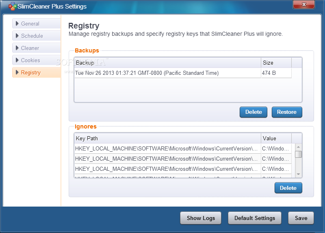This screenshot has height=233, width=325.
Task: Click the Ignores list scrollbar thumb
Action: [298, 155]
